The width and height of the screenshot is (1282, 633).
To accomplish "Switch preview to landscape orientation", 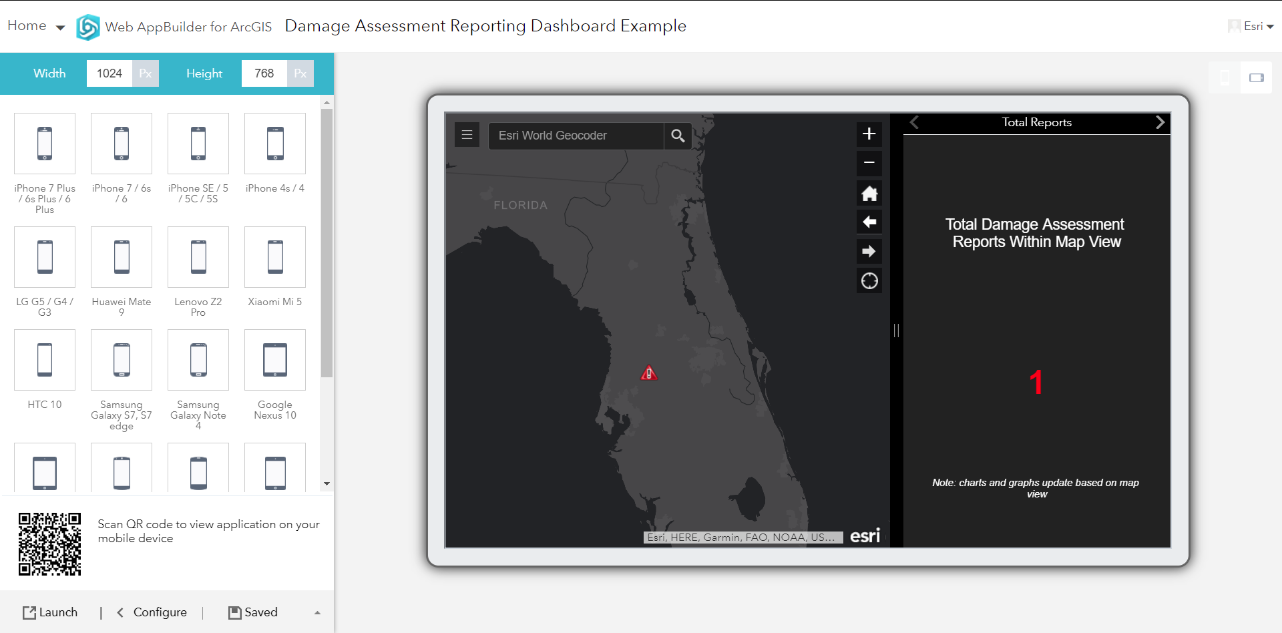I will coord(1257,77).
